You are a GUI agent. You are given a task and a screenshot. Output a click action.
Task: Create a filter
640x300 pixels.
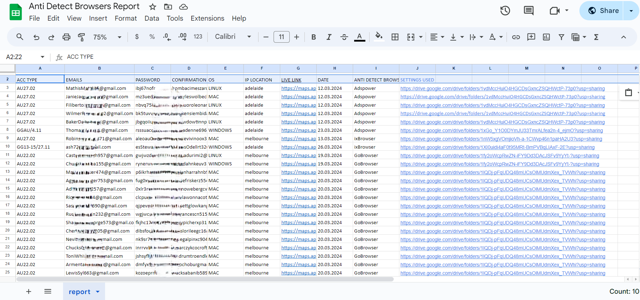coord(561,37)
